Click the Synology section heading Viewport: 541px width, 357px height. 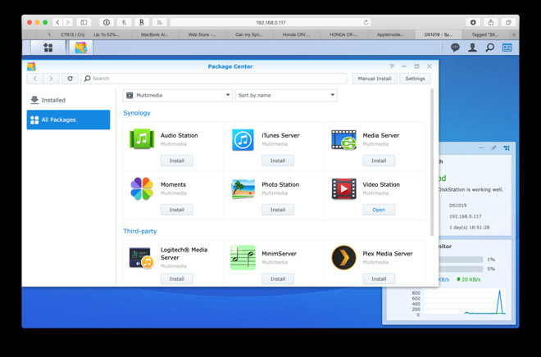pyautogui.click(x=137, y=113)
